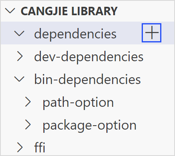
Task: Click the CANGJIE LIBRARY panel title
Action: (x=69, y=11)
